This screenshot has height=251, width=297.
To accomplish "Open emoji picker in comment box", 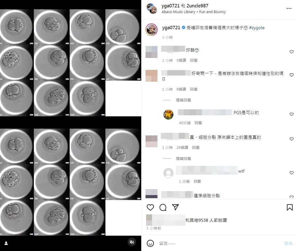I will coord(150,243).
